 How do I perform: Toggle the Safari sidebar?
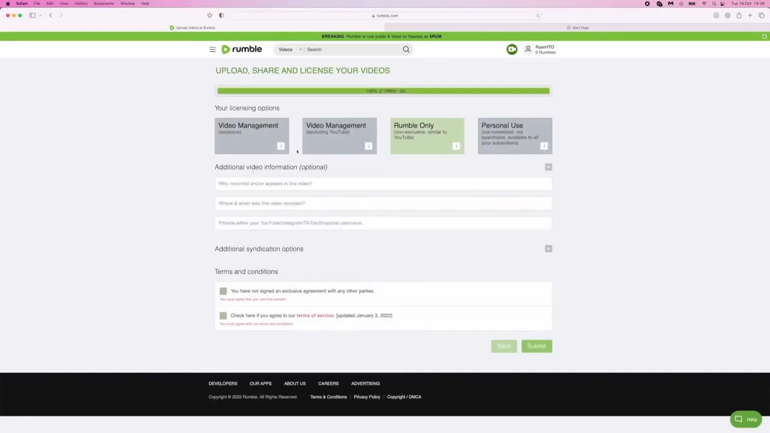[x=32, y=15]
